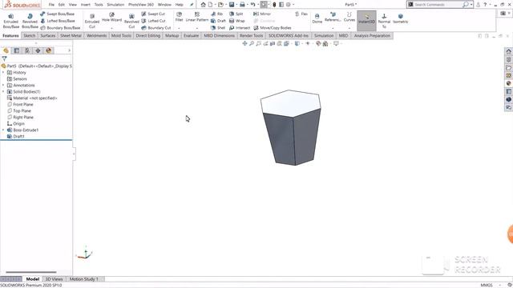Select the Dome feature

click(317, 18)
